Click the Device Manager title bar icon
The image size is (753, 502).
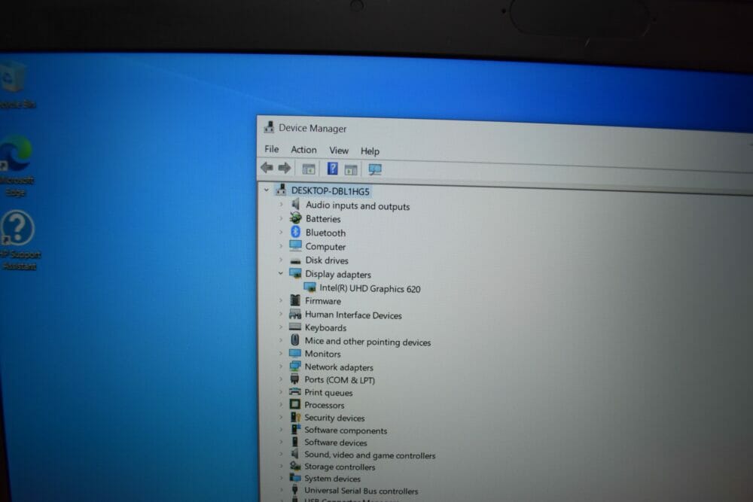[269, 126]
